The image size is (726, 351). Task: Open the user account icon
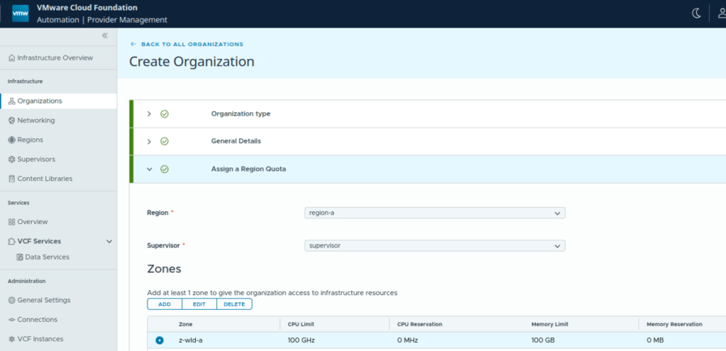720,13
